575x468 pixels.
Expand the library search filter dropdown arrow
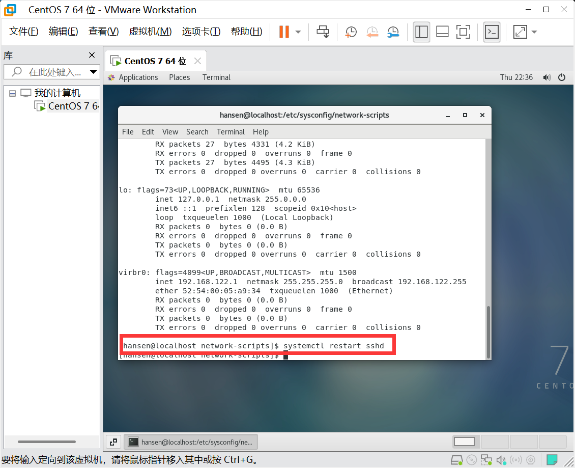coord(94,72)
